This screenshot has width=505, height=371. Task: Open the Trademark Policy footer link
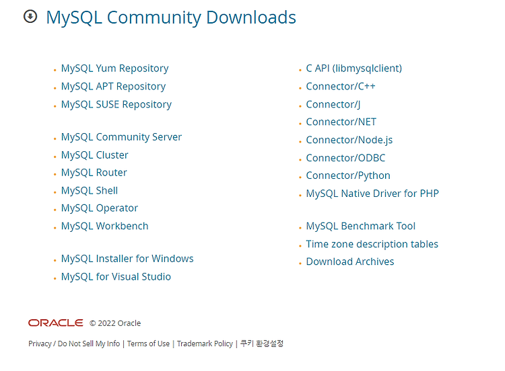click(x=205, y=343)
